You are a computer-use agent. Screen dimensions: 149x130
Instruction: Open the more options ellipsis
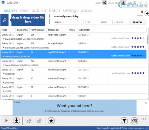144,119
